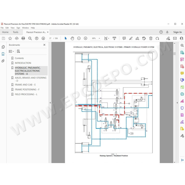Viewport: 185px width, 185px height.
Task: Show the Page Thumbnails panel
Action: click(x=3, y=47)
